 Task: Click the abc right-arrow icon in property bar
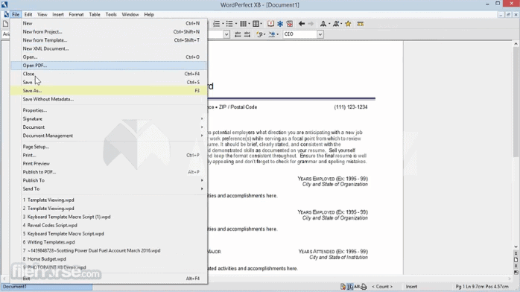(247, 34)
